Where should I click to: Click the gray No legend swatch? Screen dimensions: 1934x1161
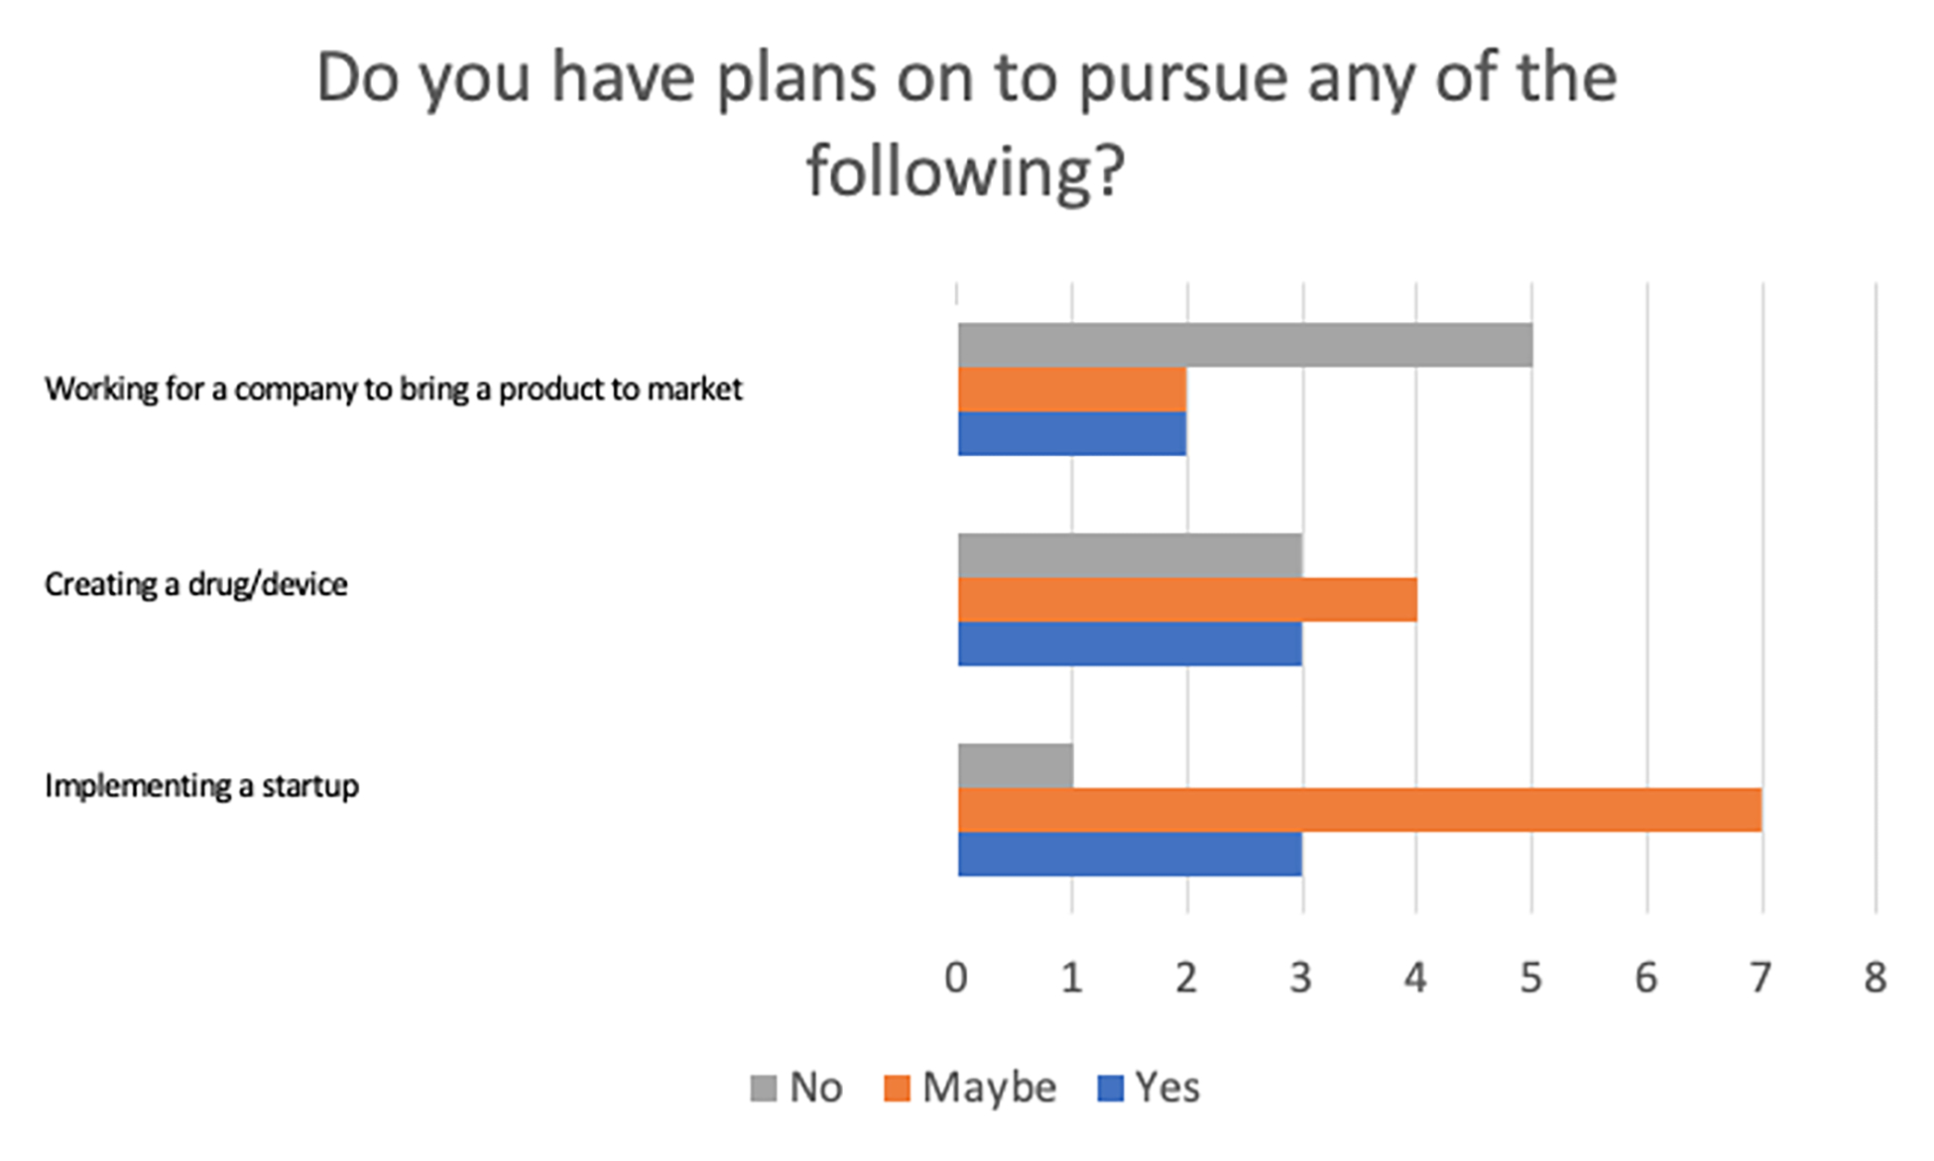coord(764,1089)
